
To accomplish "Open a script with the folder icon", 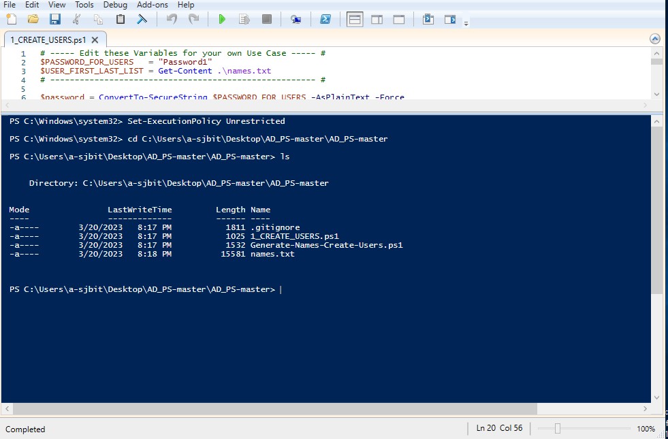I will pos(33,19).
